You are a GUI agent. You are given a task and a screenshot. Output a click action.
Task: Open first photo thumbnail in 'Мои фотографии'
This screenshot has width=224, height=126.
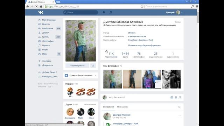113,79
